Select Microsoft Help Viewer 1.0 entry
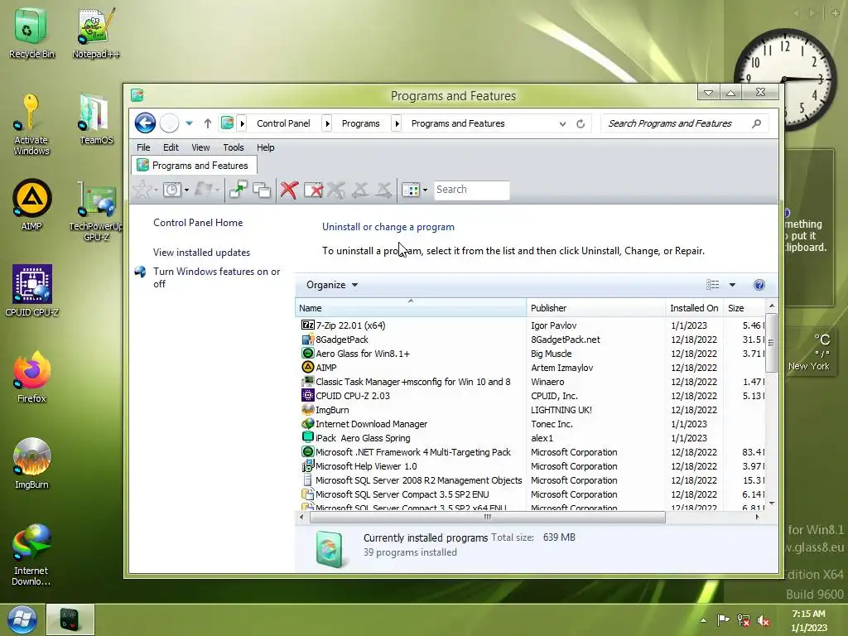Image resolution: width=848 pixels, height=636 pixels. pyautogui.click(x=366, y=466)
